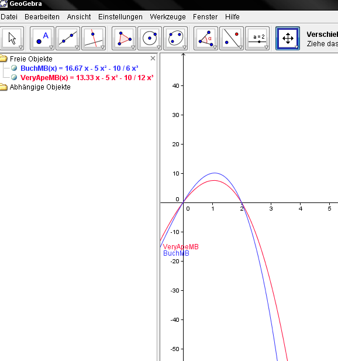Viewport: 338px width, 361px height.
Task: Activate the Circle with center tool
Action: point(150,38)
